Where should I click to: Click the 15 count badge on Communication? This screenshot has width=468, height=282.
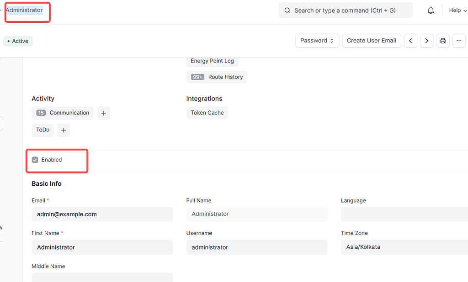tap(41, 113)
